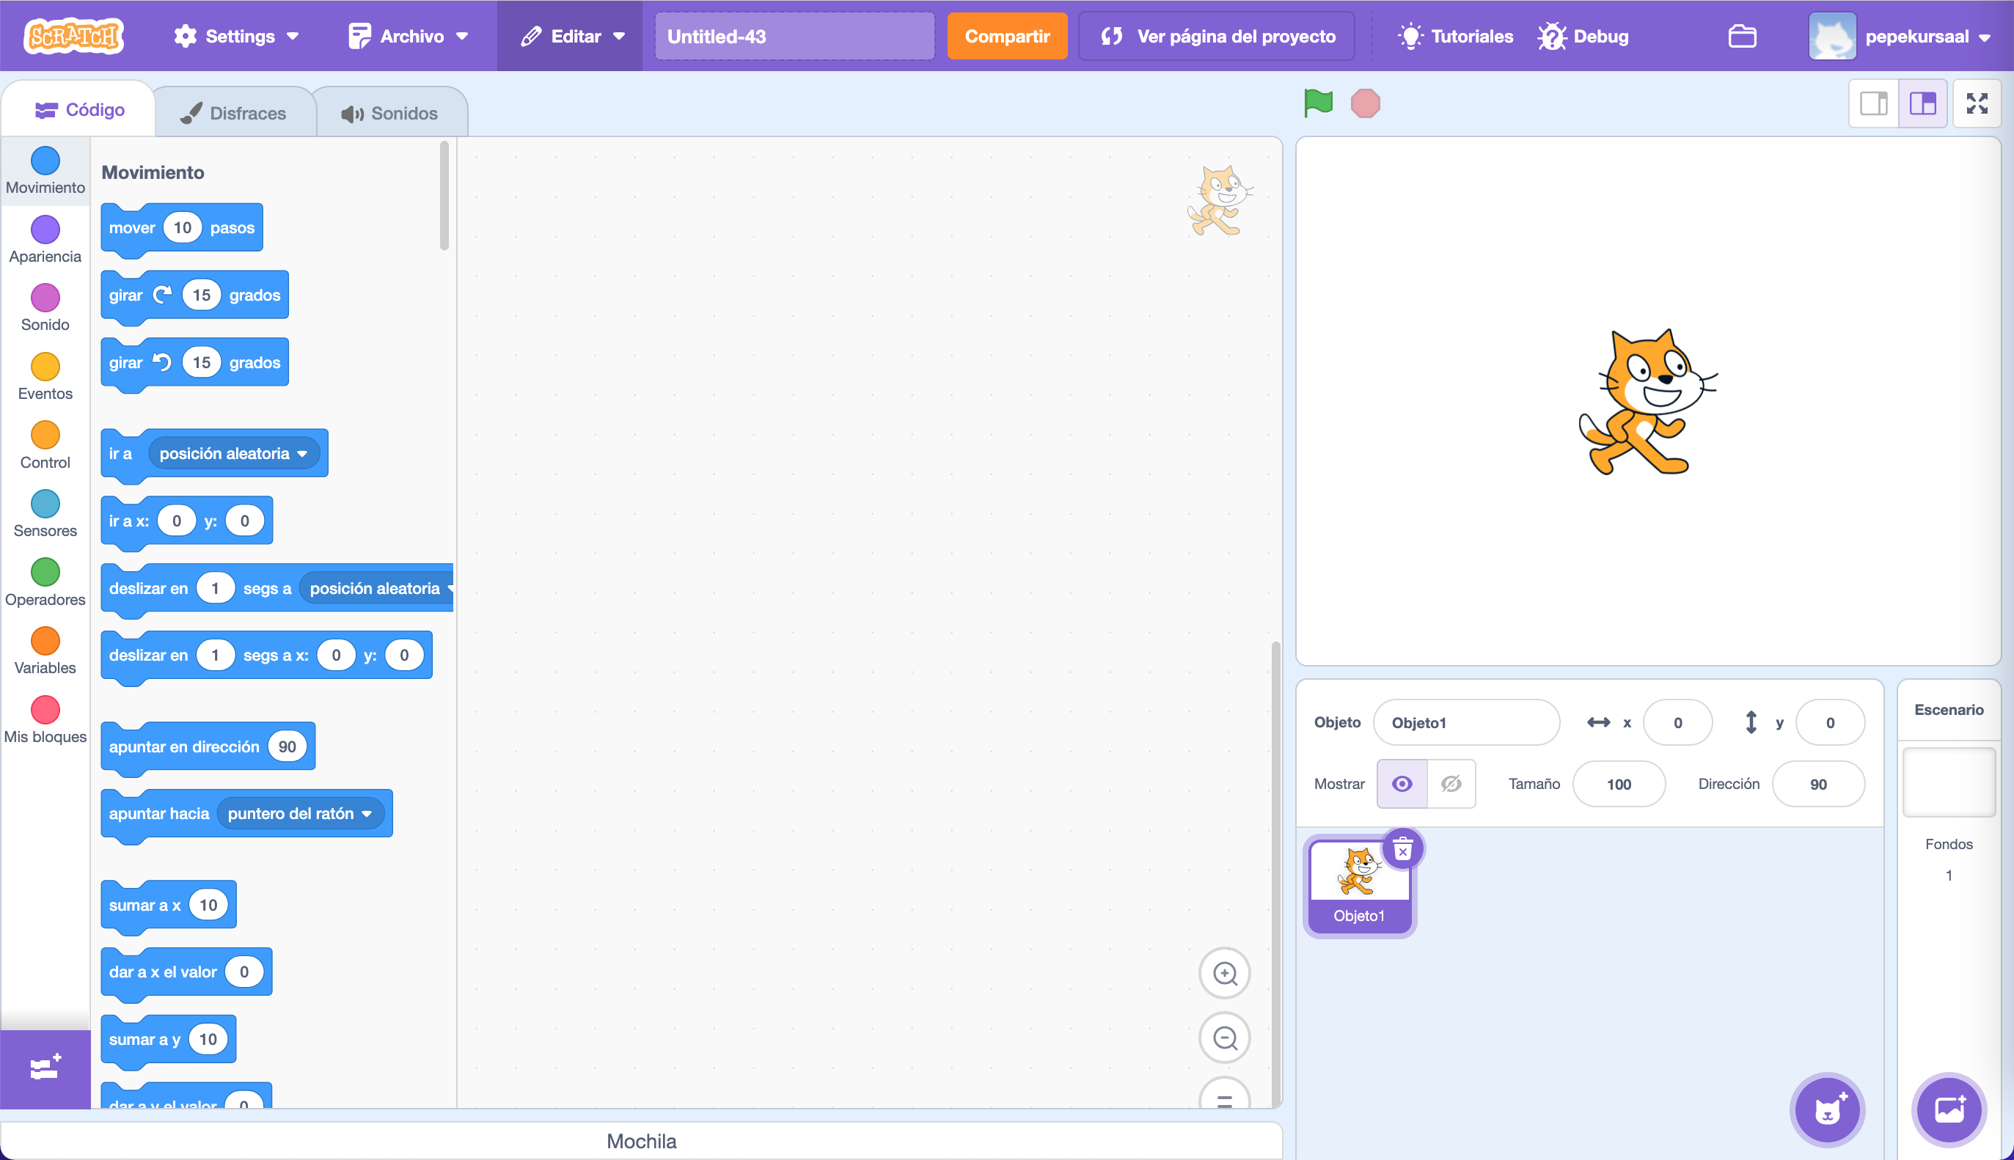Add a new sprite with the cat button

[x=1827, y=1110]
